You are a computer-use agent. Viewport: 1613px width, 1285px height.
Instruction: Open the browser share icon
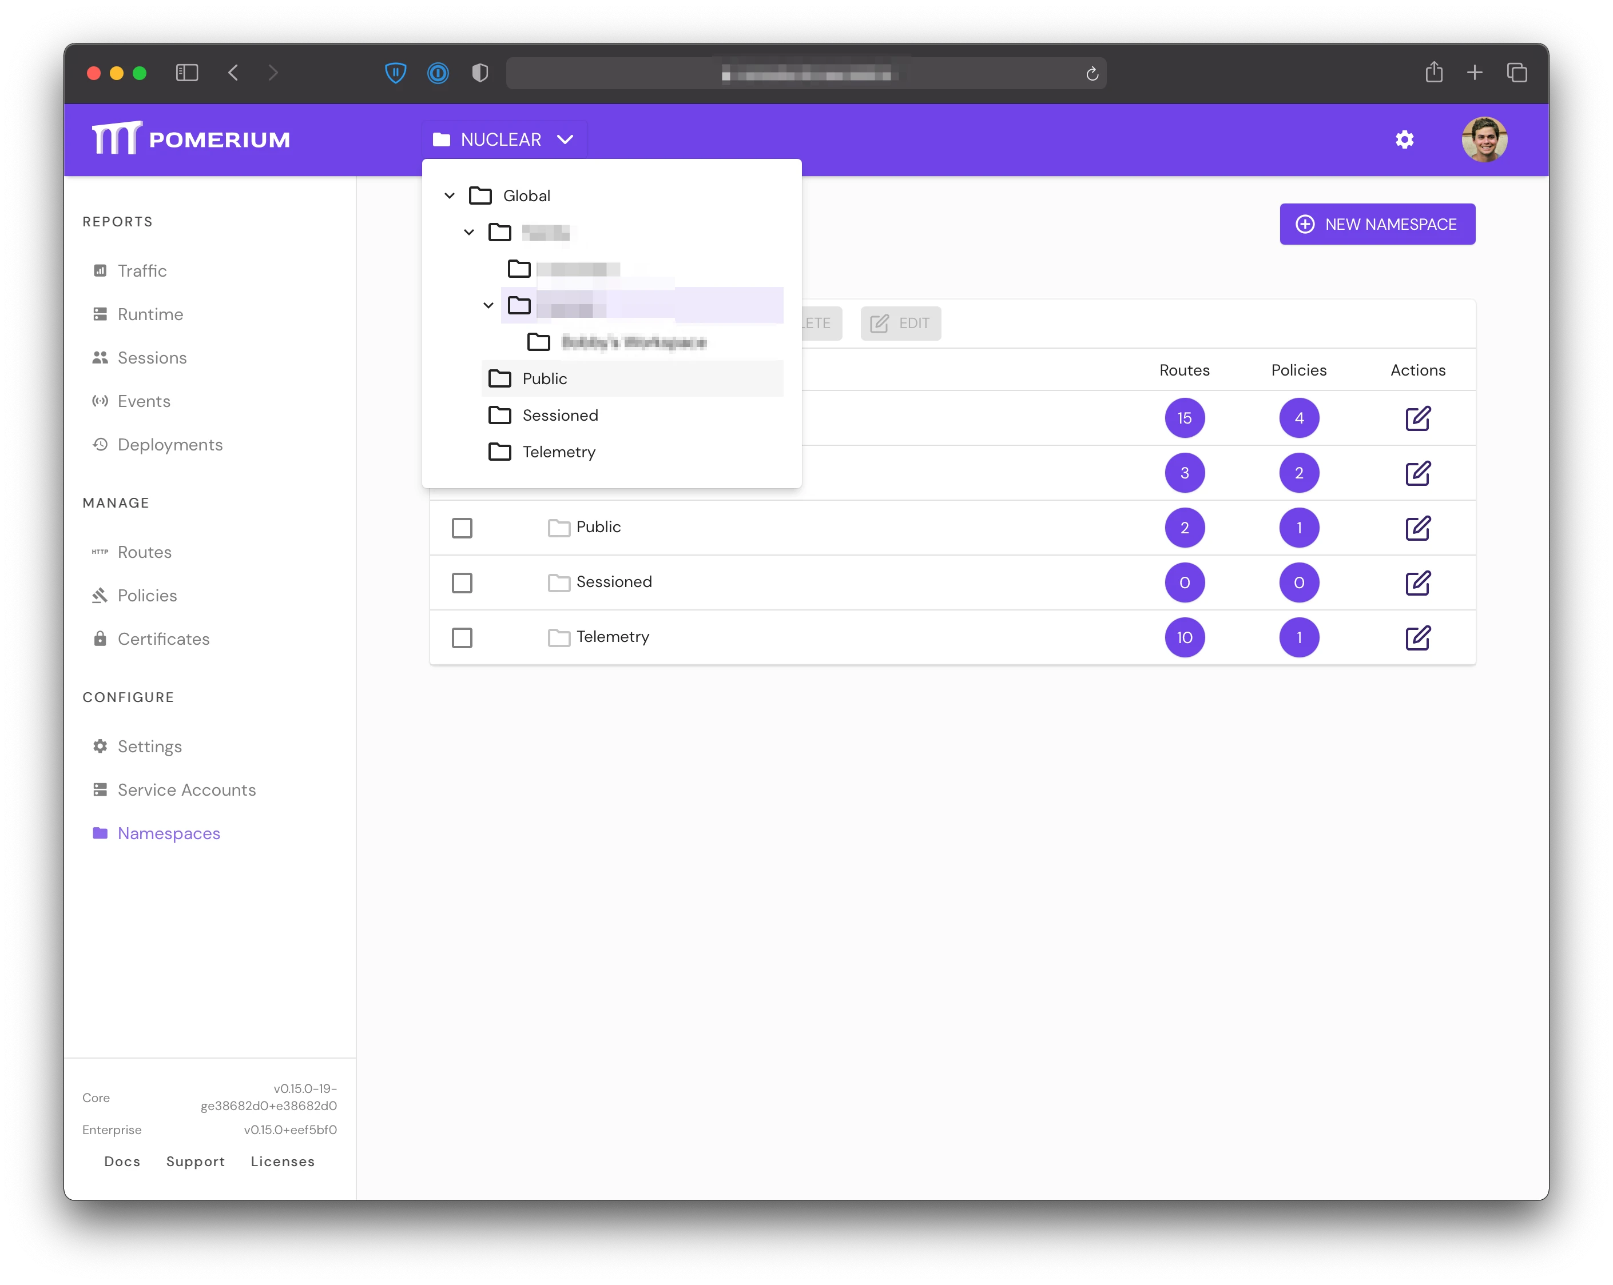pyautogui.click(x=1433, y=73)
